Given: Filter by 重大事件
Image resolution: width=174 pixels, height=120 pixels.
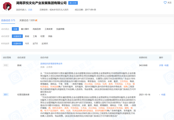Looking at the screenshot, I should click(25, 29).
